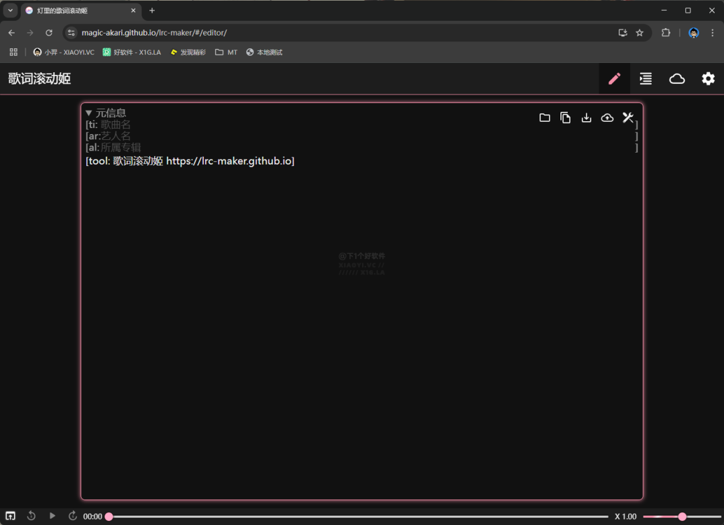Adjust the playback speed slider
724x525 pixels.
682,516
